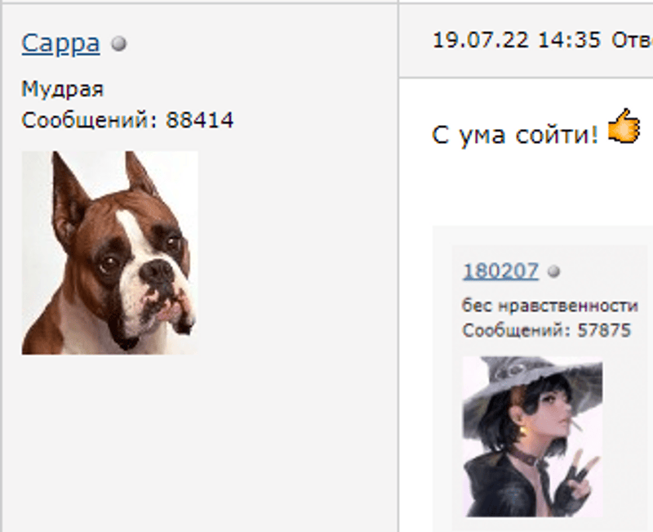Viewport: 653px width, 532px height.
Task: Click the truncated Отв reply link
Action: [632, 40]
